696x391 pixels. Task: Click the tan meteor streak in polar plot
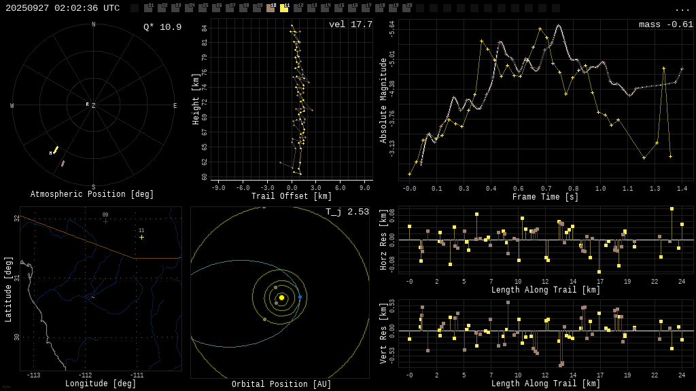[x=63, y=164]
